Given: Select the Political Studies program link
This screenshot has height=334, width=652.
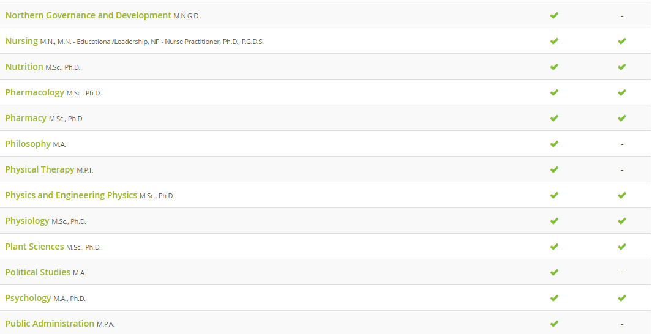Looking at the screenshot, I should pos(38,272).
